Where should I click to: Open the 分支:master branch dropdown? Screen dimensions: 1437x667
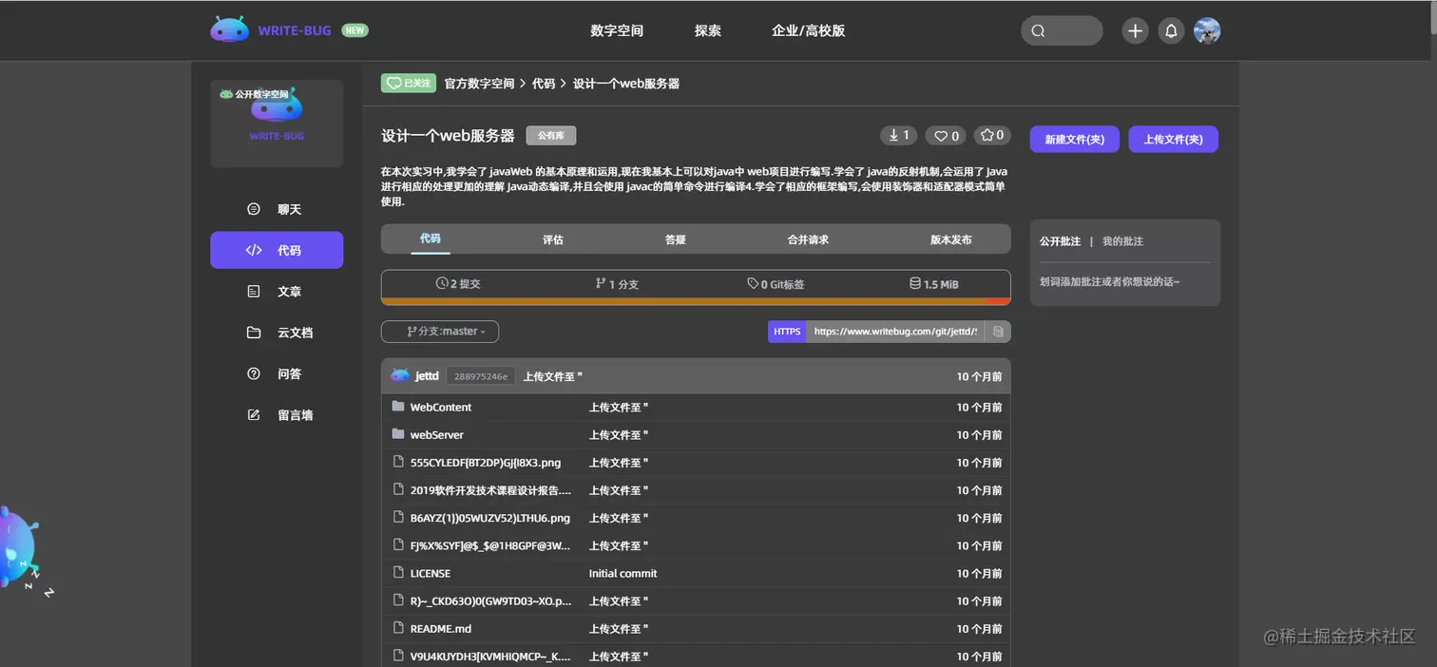pyautogui.click(x=439, y=331)
